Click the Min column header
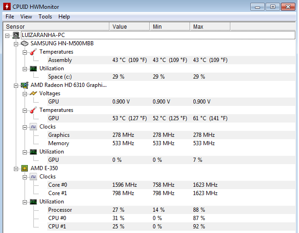Screen dimensions: 299x233 (x=170, y=26)
